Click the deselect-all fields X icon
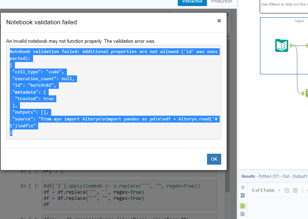Image resolution: width=308 pixels, height=219 pixels. pyautogui.click(x=295, y=190)
